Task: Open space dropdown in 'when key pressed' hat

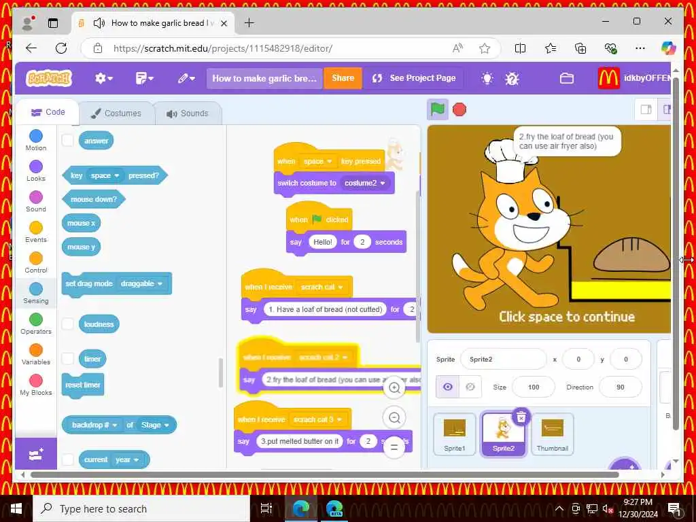Action: coord(318,162)
